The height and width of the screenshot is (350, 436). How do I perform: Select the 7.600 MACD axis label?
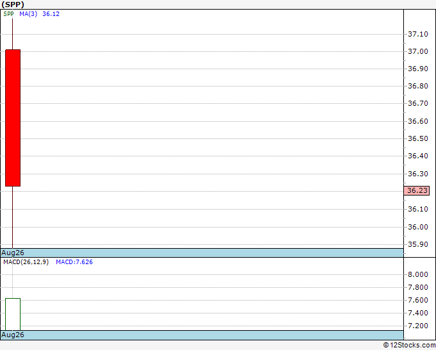[417, 300]
